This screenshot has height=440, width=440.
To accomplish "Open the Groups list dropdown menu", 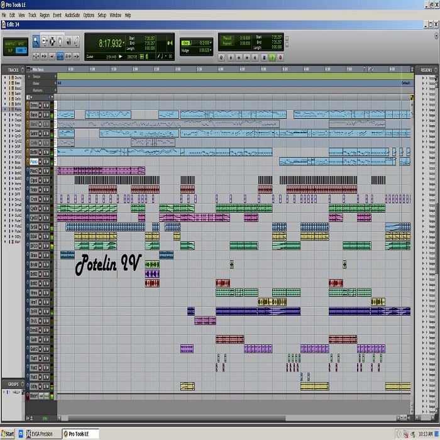I will coord(23,383).
